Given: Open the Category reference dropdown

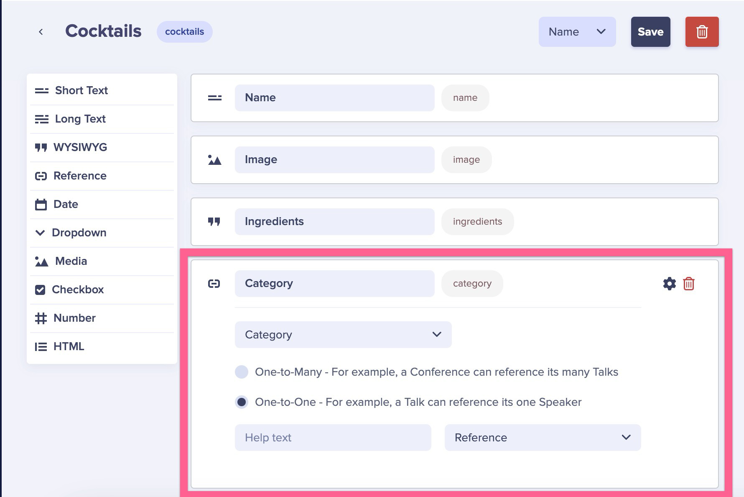Looking at the screenshot, I should coord(343,334).
